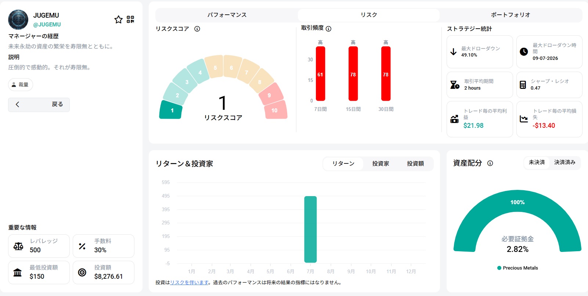Click the 49.10% drawdown value
This screenshot has height=296, width=588.
(x=469, y=55)
